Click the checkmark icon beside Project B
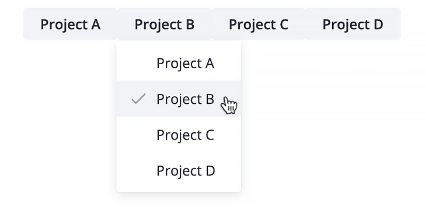The height and width of the screenshot is (224, 425). tap(138, 99)
